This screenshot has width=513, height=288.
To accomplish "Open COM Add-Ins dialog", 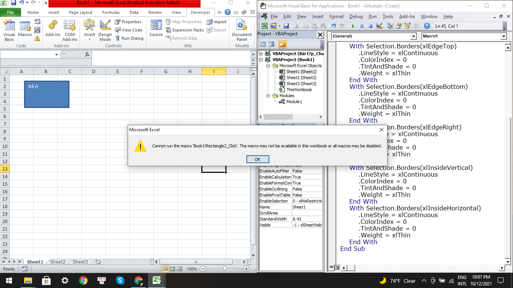I will point(70,30).
